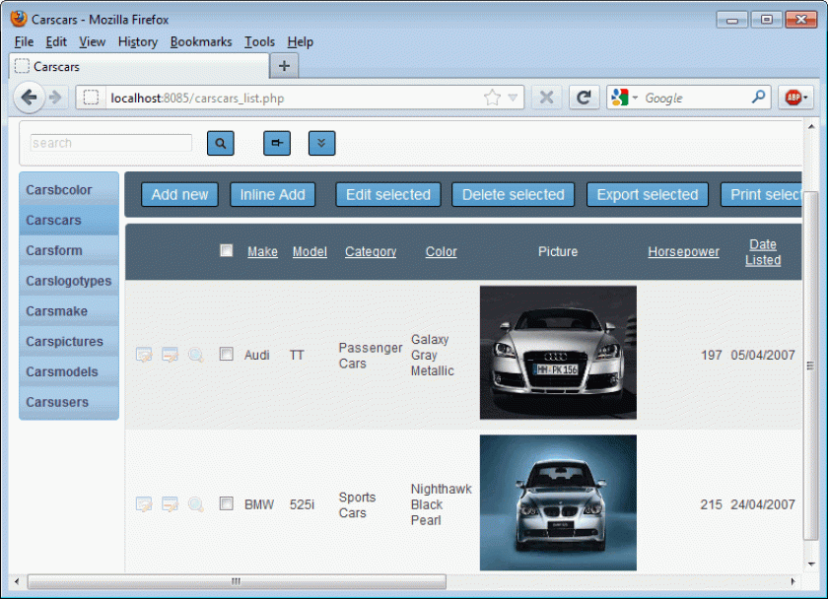
Task: Click the inline edit icon for Audi row
Action: tap(170, 355)
